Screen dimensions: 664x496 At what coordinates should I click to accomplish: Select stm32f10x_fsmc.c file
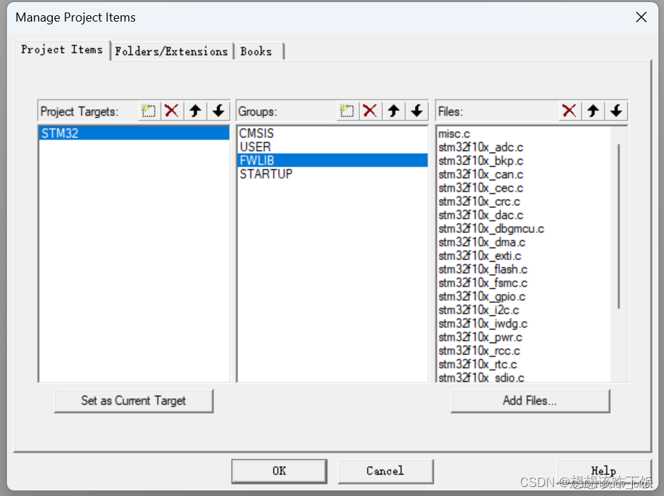point(524,282)
